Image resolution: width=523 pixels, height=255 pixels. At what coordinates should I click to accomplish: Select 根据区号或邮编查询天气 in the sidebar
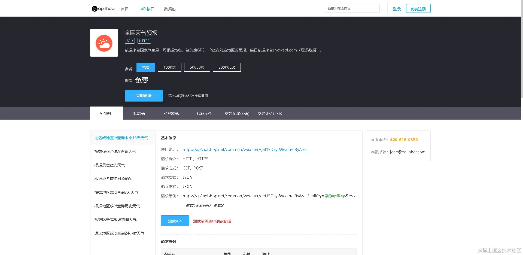[123, 220]
